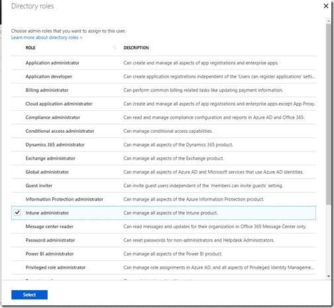Uncheck the Intune administrator checkbox

(17, 212)
